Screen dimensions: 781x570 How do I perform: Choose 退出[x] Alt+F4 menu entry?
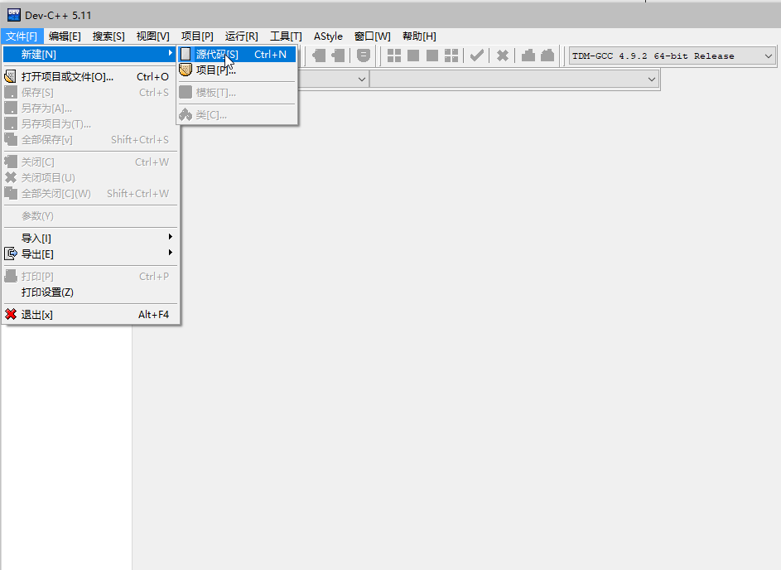click(x=90, y=314)
